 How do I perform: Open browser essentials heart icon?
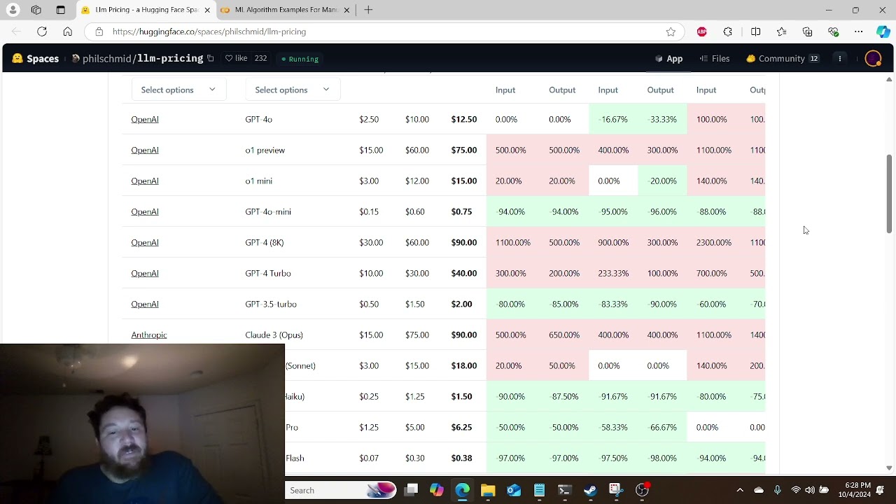click(833, 31)
